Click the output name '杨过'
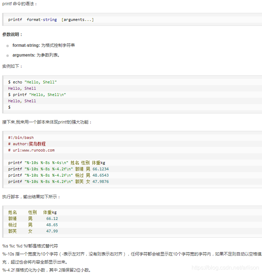 click(x=13, y=225)
